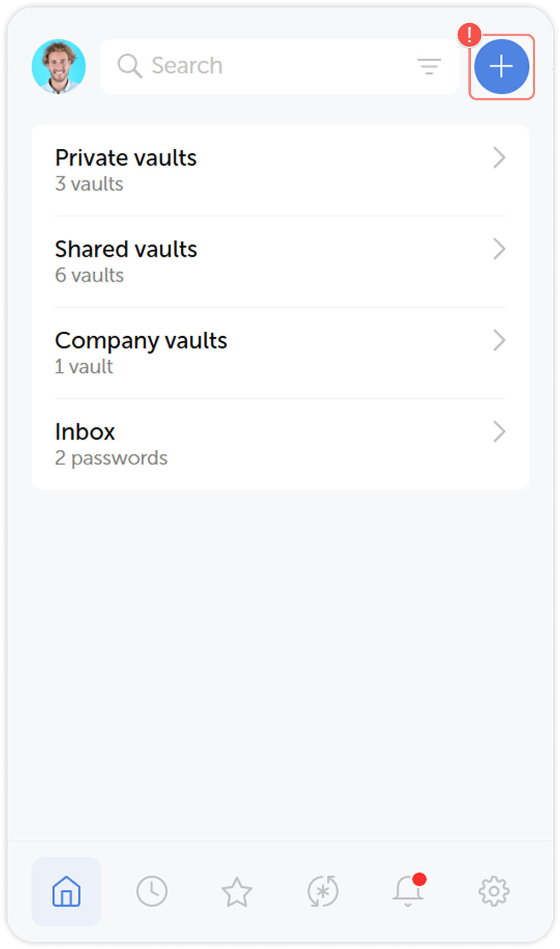Expand Shared vaults with its chevron
560x949 pixels.
pyautogui.click(x=500, y=250)
